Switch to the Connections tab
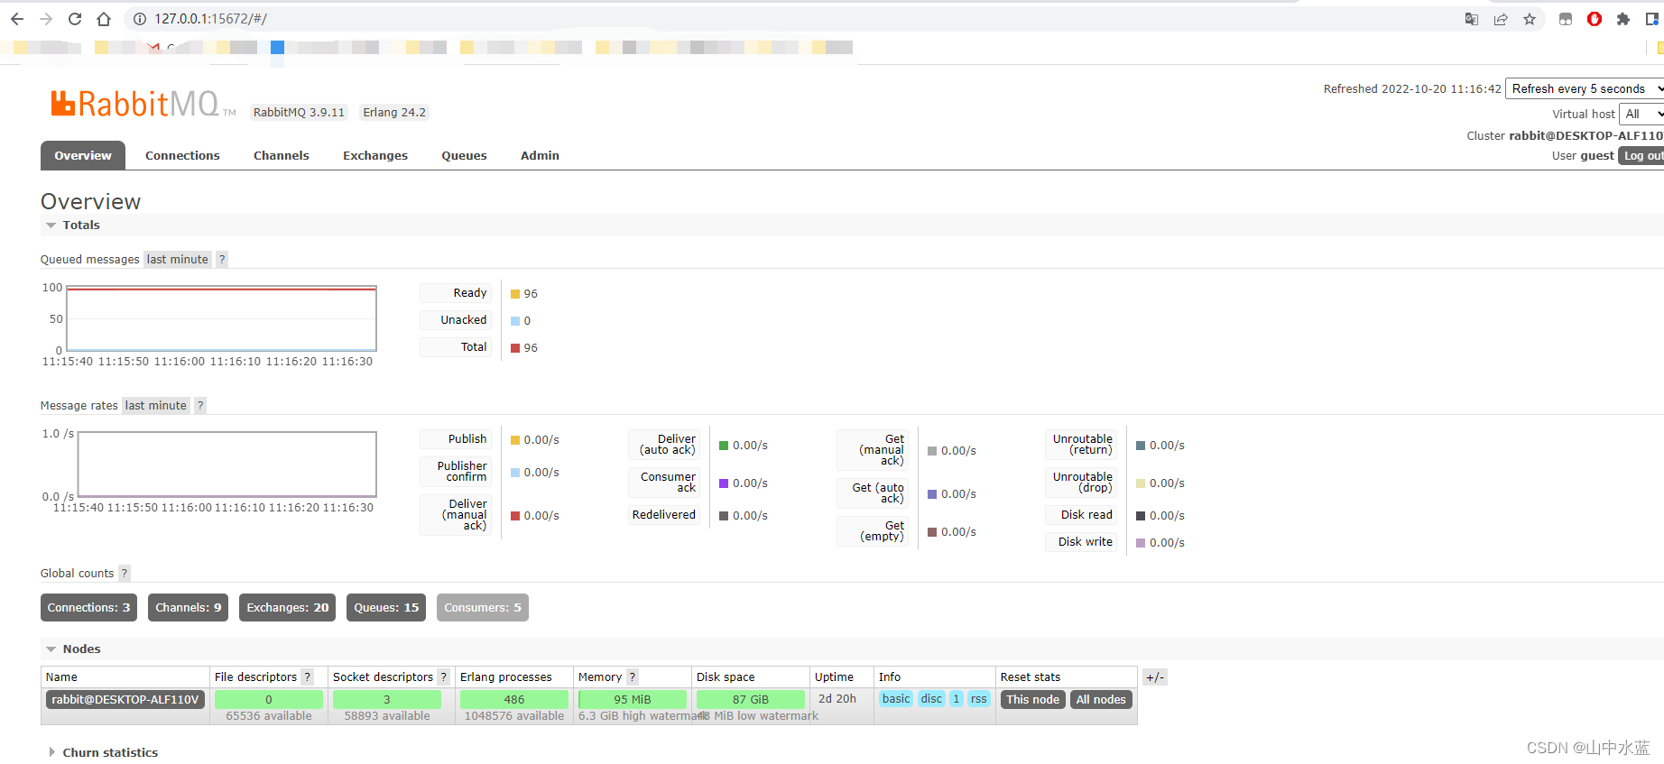Image resolution: width=1664 pixels, height=764 pixels. (x=182, y=156)
